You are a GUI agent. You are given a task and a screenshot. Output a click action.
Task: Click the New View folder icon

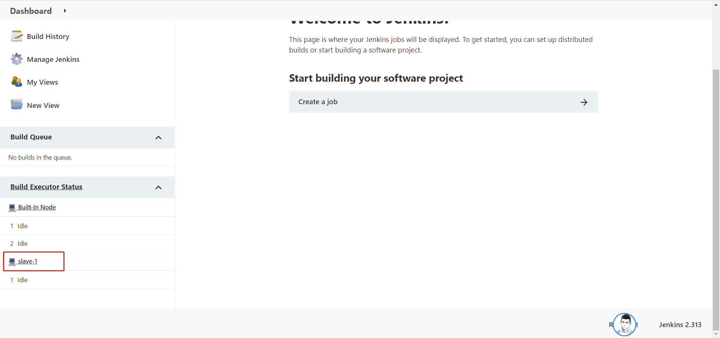click(x=16, y=105)
